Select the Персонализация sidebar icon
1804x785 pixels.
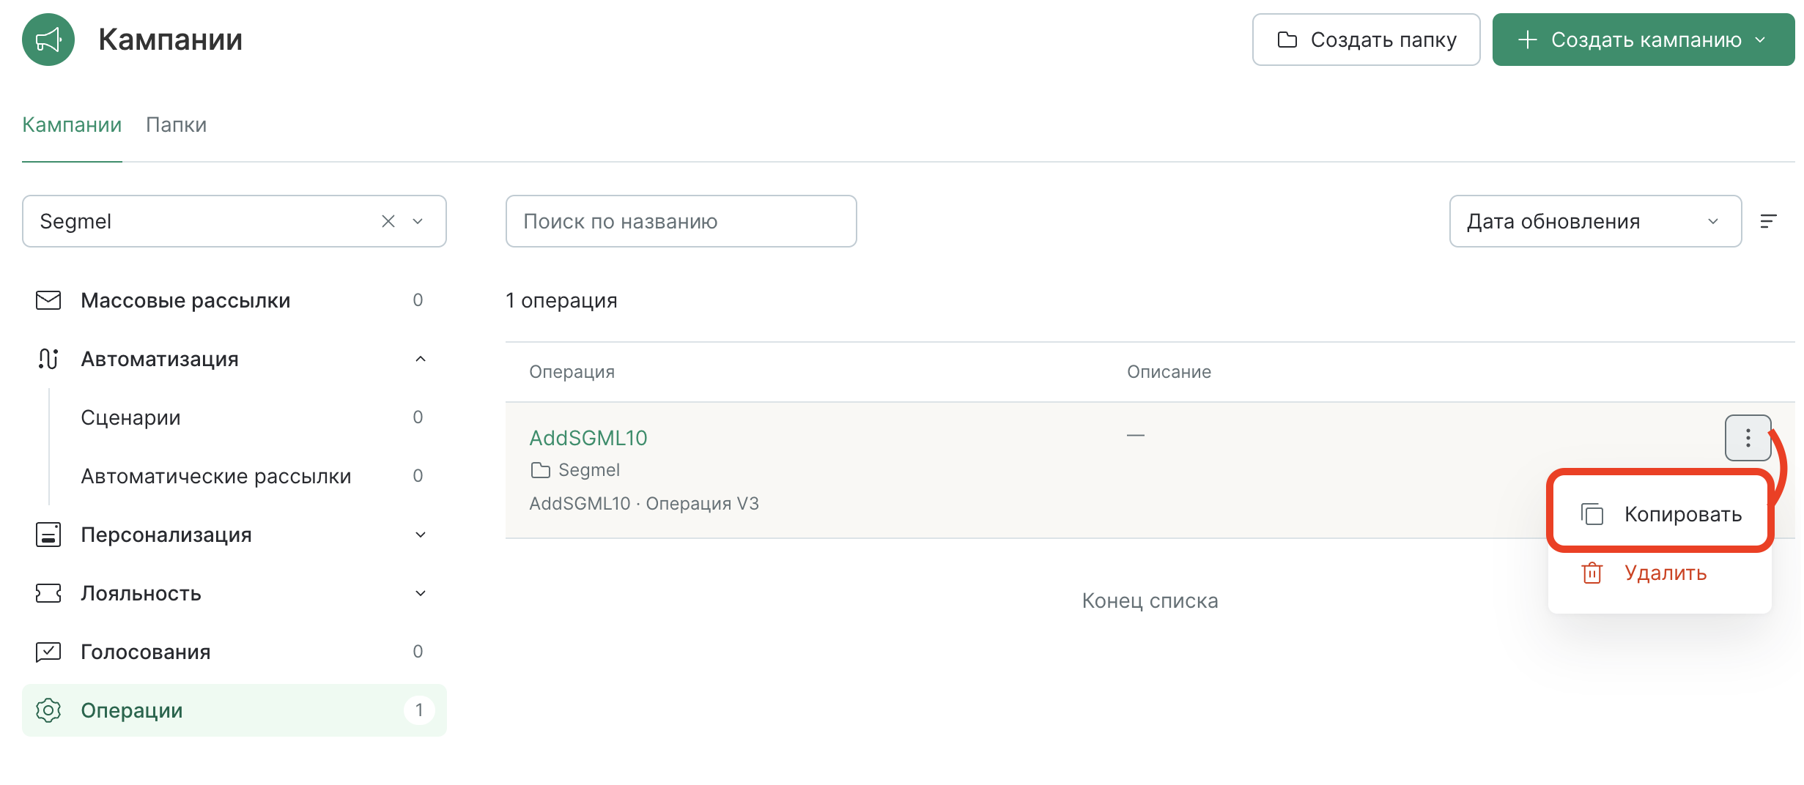tap(48, 535)
